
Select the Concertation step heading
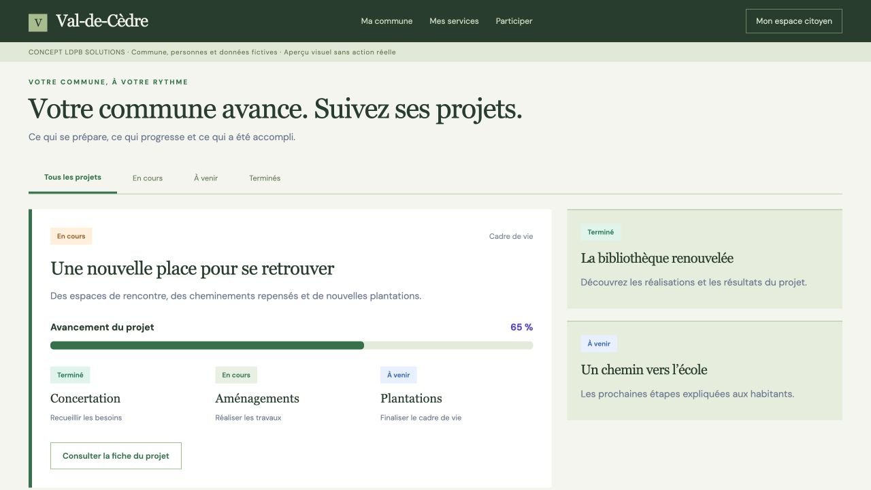pyautogui.click(x=85, y=399)
